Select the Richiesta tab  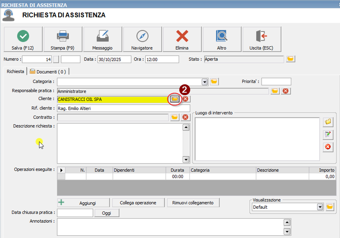(15, 71)
